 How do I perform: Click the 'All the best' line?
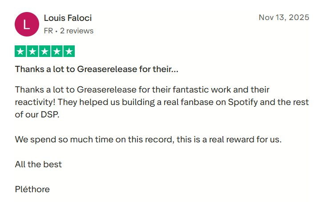click(38, 164)
